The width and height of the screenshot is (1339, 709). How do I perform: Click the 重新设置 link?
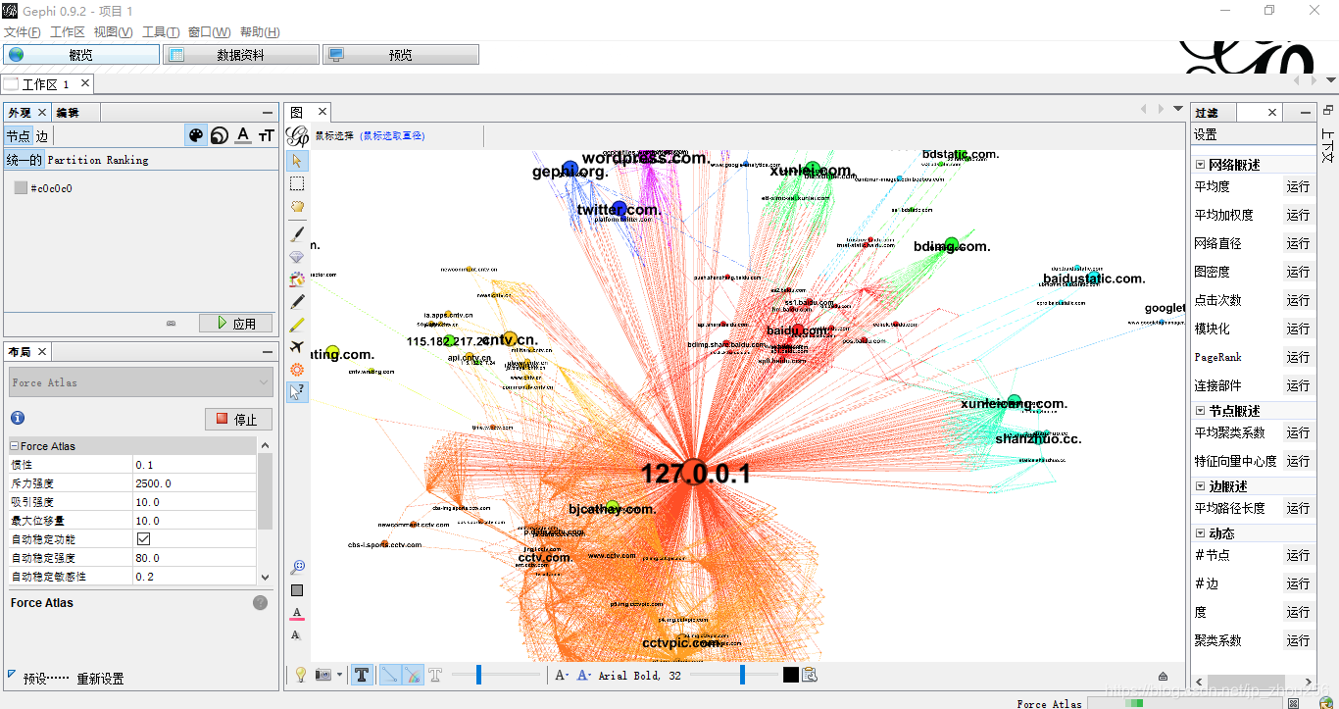(100, 679)
